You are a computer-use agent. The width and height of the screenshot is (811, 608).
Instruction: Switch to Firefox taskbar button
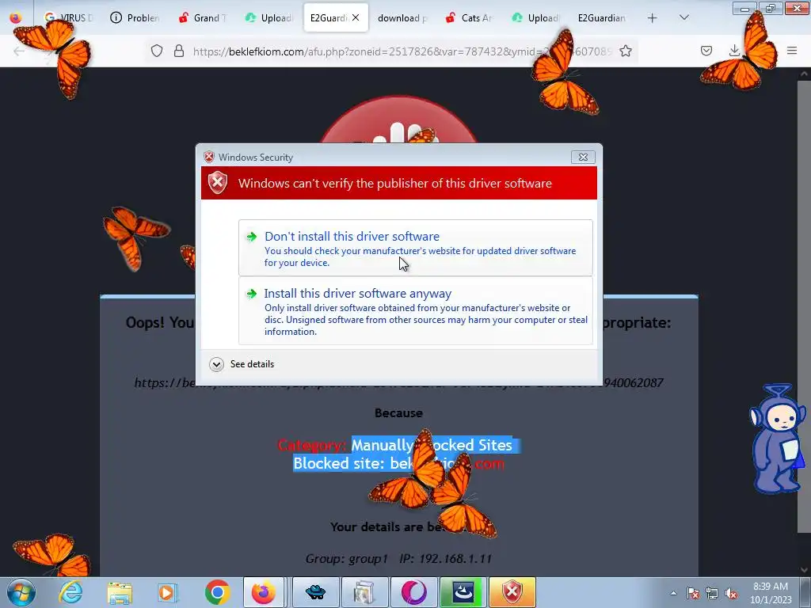(x=264, y=592)
